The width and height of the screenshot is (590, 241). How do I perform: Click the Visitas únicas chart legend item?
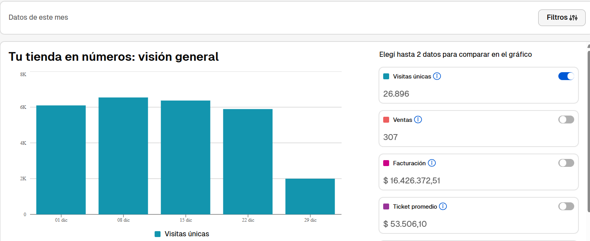(182, 234)
